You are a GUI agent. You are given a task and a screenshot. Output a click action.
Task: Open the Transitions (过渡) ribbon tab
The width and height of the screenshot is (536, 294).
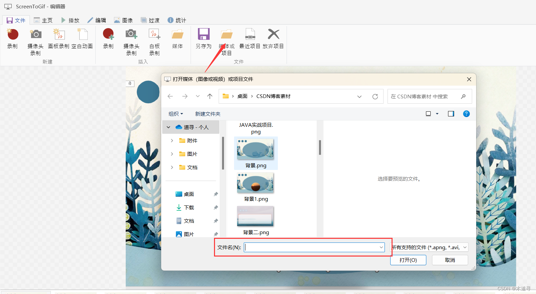150,20
